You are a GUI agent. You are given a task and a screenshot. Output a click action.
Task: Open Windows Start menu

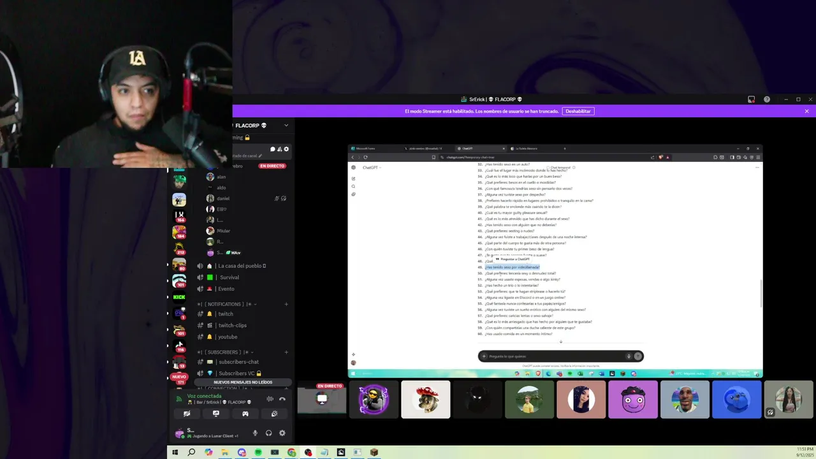(175, 452)
